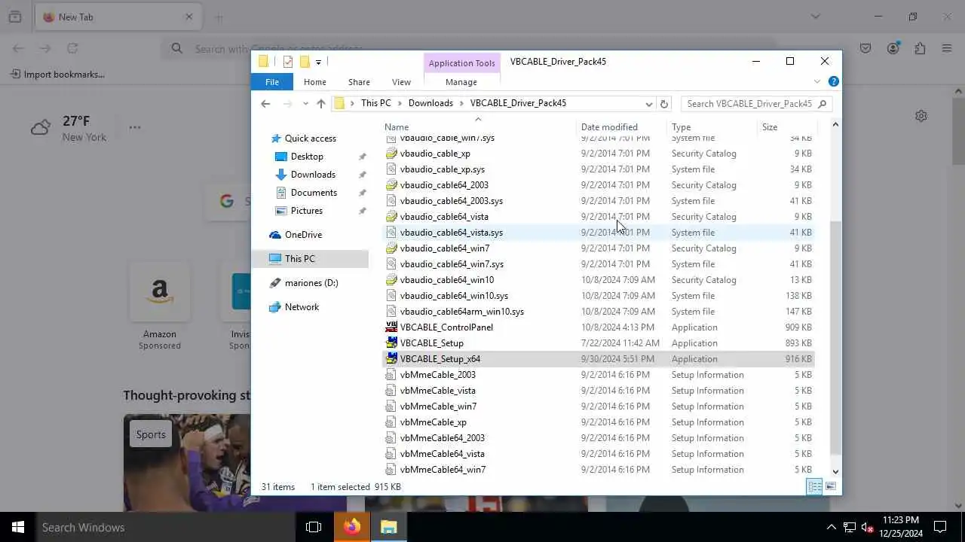Open Firefox list all tabs dropdown

(815, 17)
